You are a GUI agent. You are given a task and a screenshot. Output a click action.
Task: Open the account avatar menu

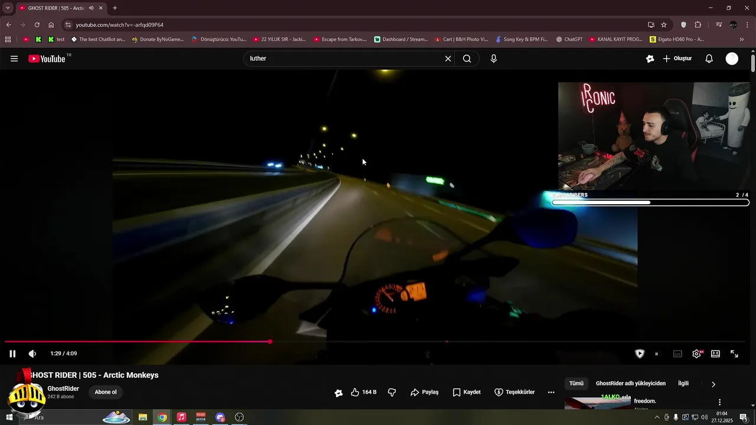[x=732, y=58]
